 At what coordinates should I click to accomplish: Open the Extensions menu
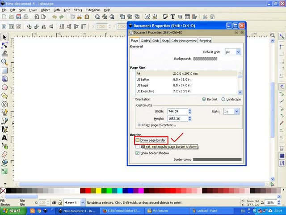point(93,10)
